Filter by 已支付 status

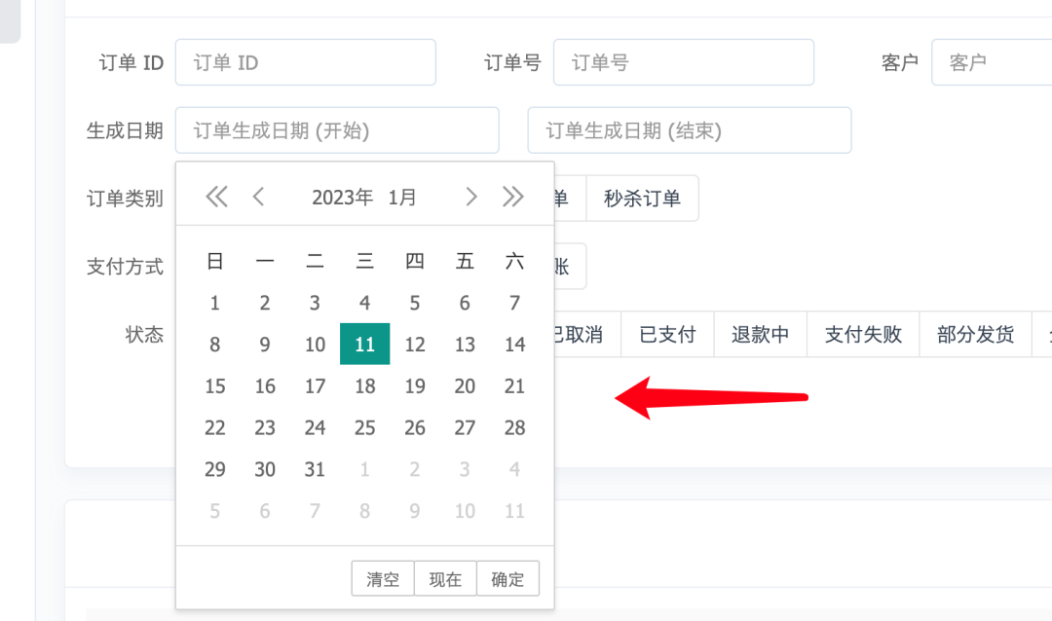coord(667,335)
